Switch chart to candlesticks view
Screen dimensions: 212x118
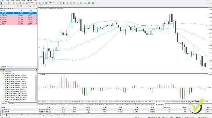click(61, 3)
